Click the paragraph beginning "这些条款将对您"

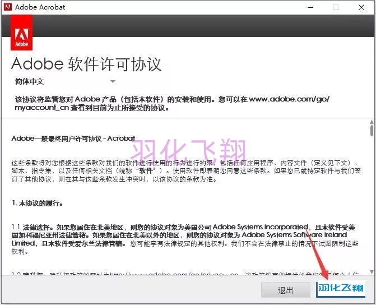click(x=186, y=171)
